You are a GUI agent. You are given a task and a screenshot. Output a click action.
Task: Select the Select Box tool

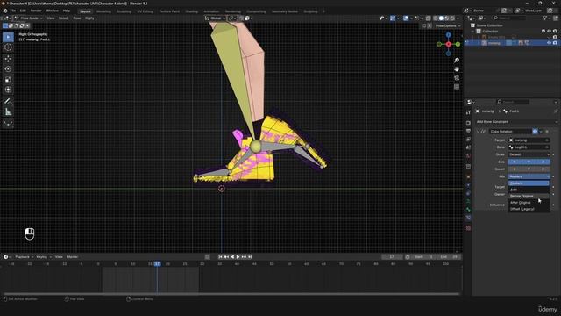pos(8,37)
